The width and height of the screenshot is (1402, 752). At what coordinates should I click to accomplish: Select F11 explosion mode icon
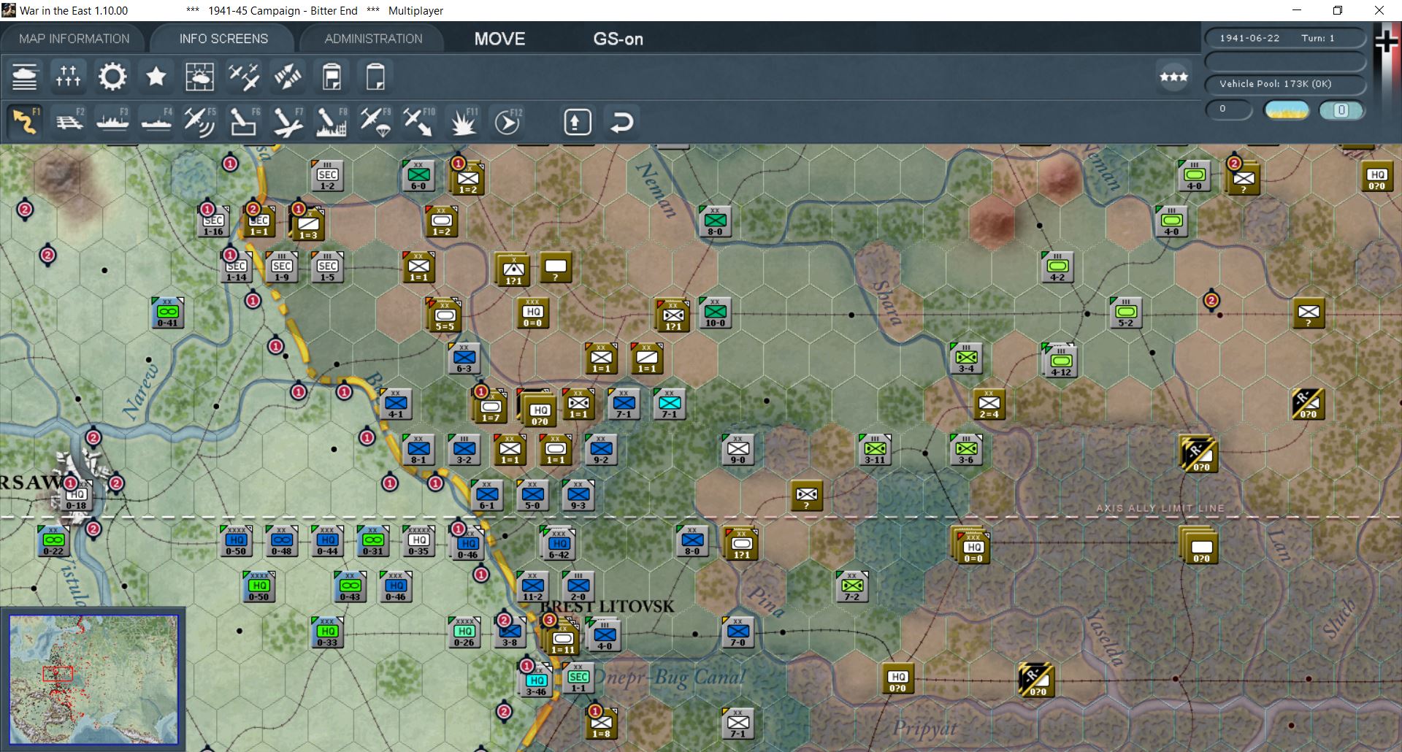pyautogui.click(x=463, y=122)
